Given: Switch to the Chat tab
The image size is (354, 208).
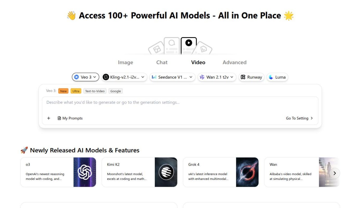Looking at the screenshot, I should pos(162,62).
